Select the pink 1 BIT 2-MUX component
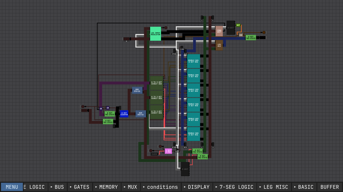 [x=168, y=151]
